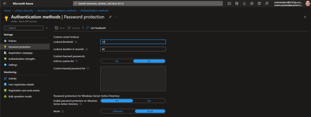Click the Authentication strengths shield icon
This screenshot has height=117, width=311.
tap(5, 59)
